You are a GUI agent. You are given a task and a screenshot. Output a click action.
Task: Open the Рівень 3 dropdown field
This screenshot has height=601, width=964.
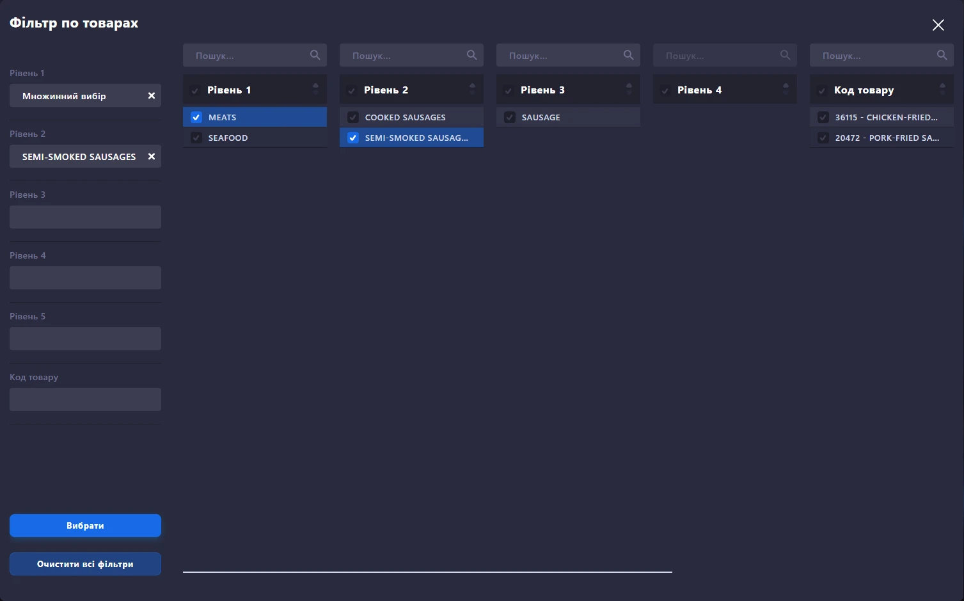pos(85,217)
